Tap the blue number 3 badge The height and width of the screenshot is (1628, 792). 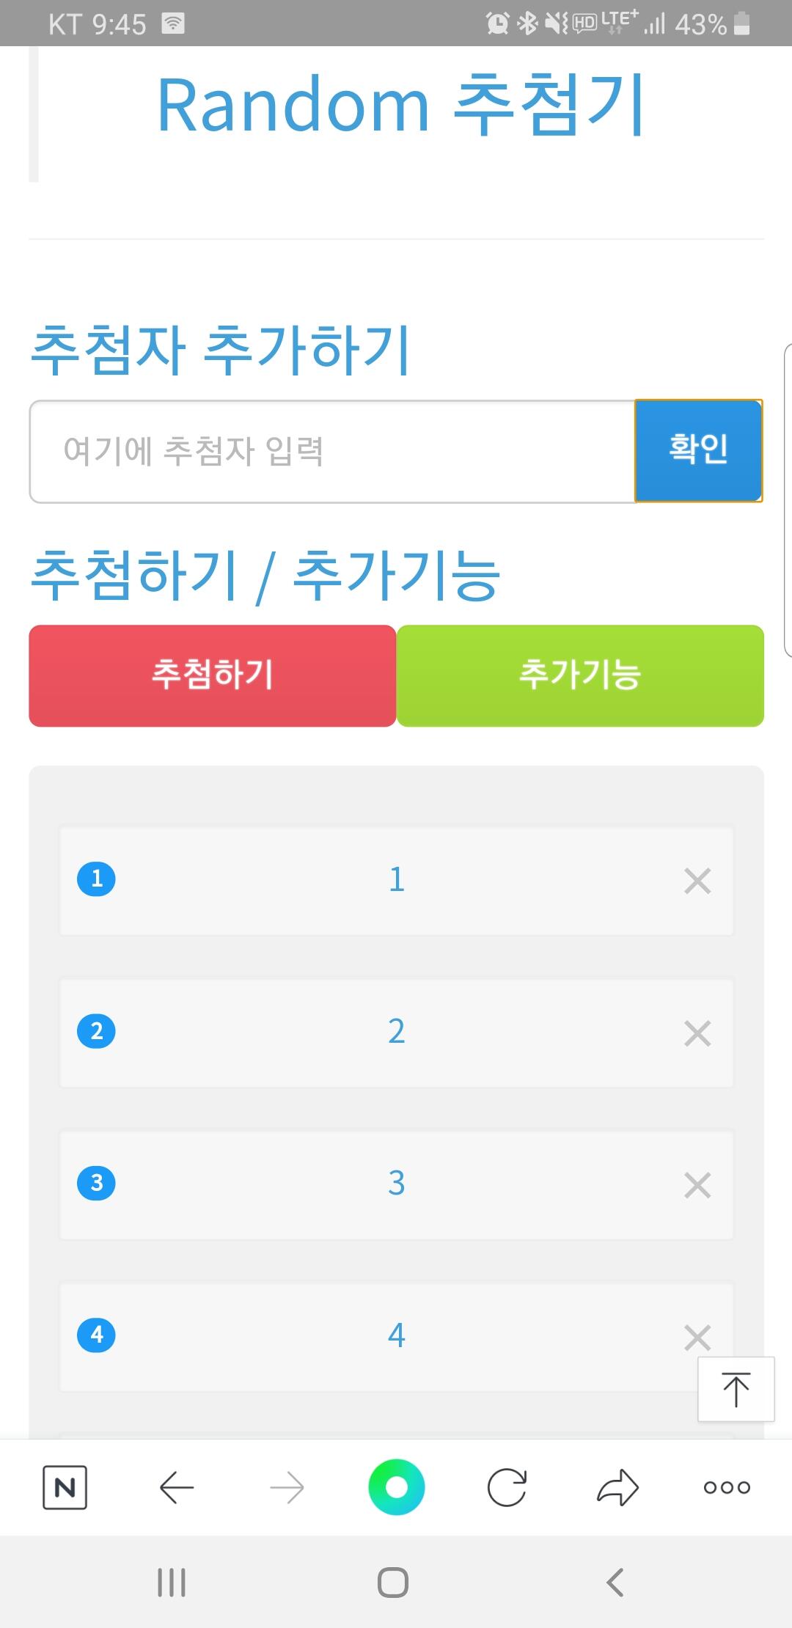96,1183
